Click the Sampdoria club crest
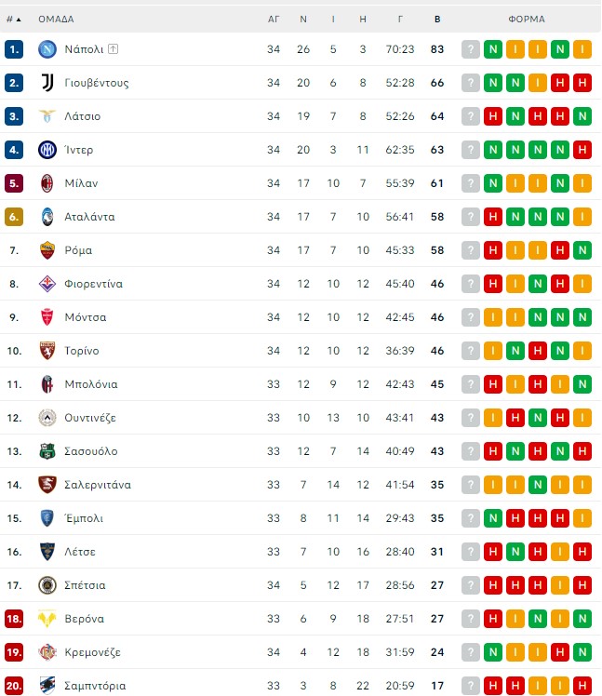Viewport: 602px width, 696px height. pos(47,686)
